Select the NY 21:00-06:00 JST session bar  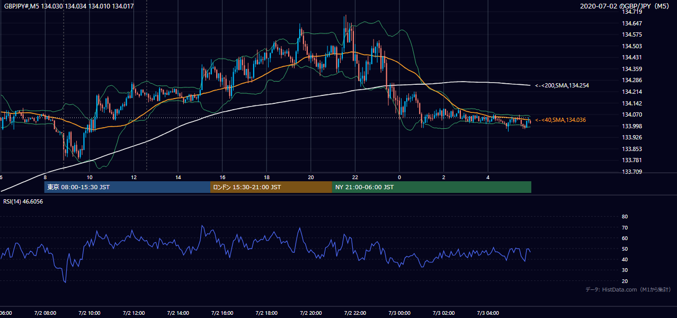tap(432, 187)
